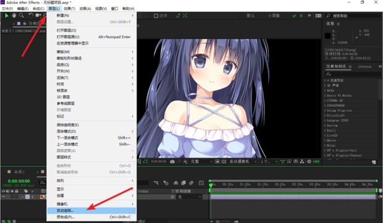Open the 图层样式 submenu

click(x=91, y=157)
